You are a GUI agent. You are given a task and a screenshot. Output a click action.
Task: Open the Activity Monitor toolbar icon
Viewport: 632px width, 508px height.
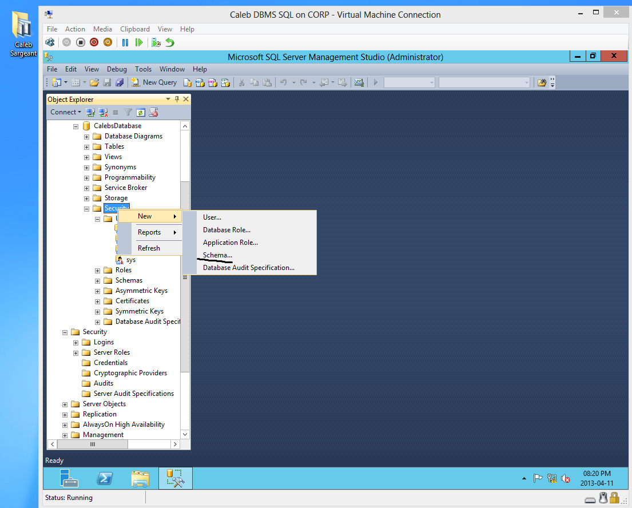pyautogui.click(x=359, y=82)
